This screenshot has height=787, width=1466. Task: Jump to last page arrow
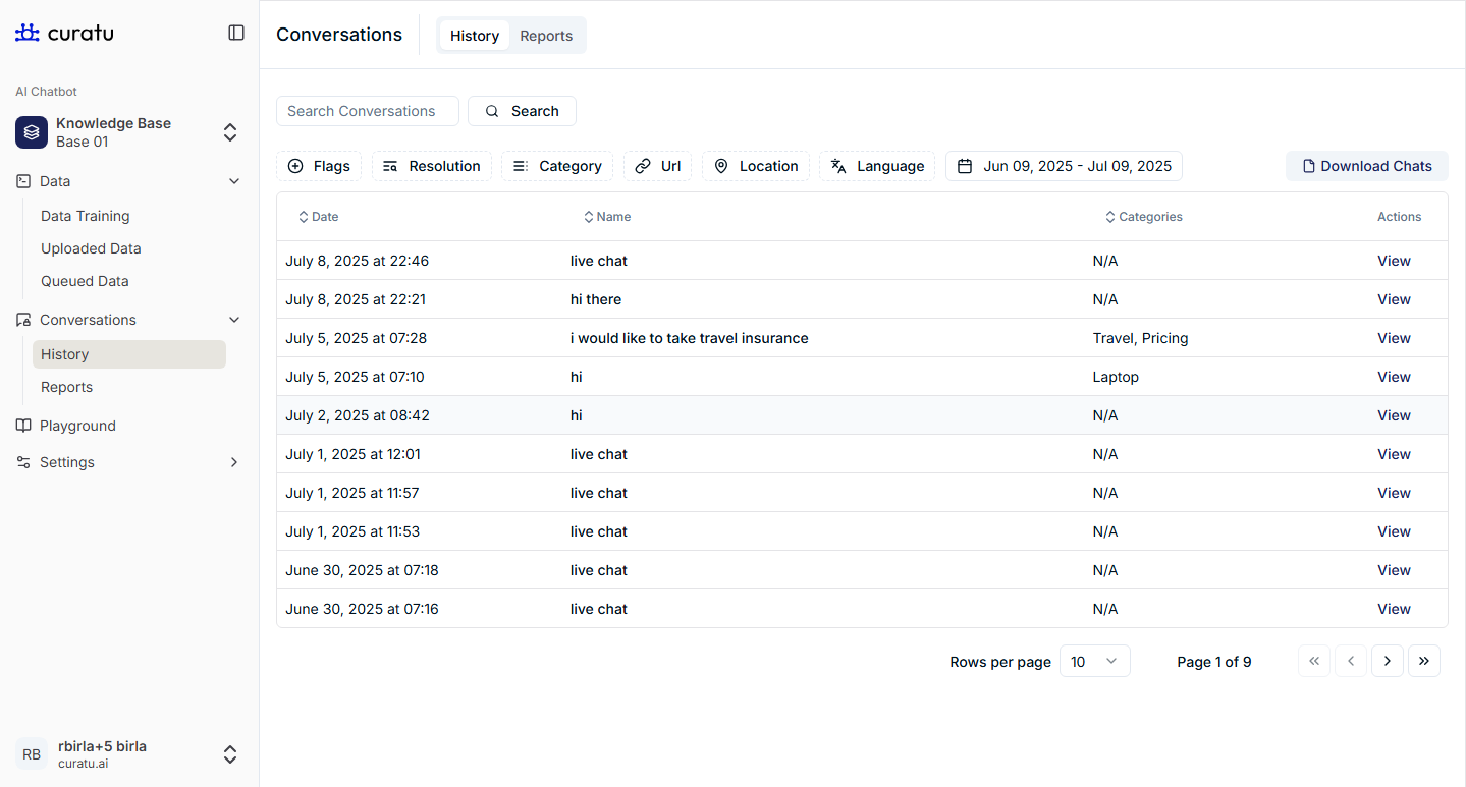[1423, 661]
